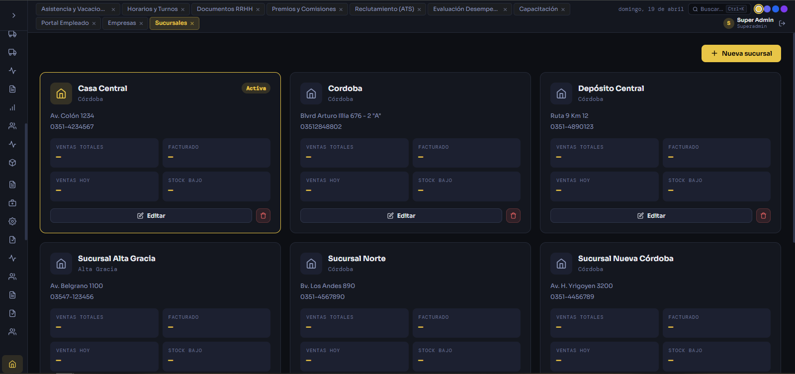Screen dimensions: 795x374
Task: Close the Capacitación tab
Action: click(563, 9)
